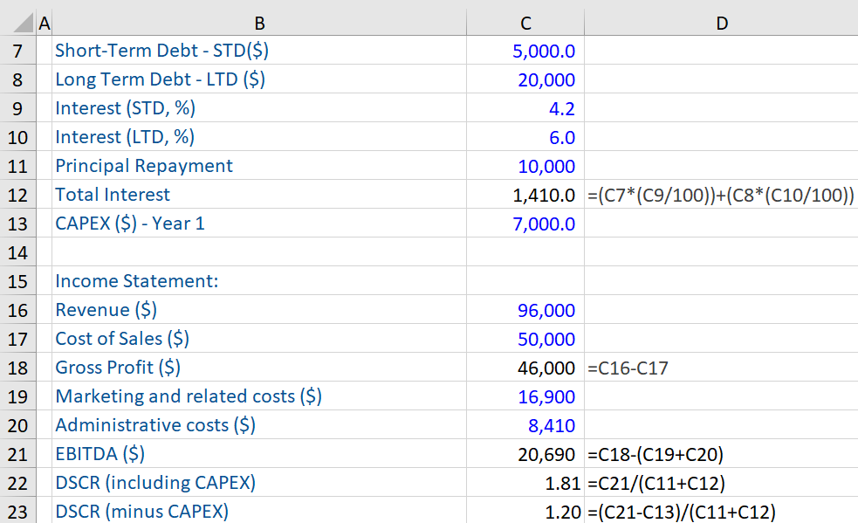Select row header 21
The height and width of the screenshot is (523, 858).
click(x=17, y=453)
